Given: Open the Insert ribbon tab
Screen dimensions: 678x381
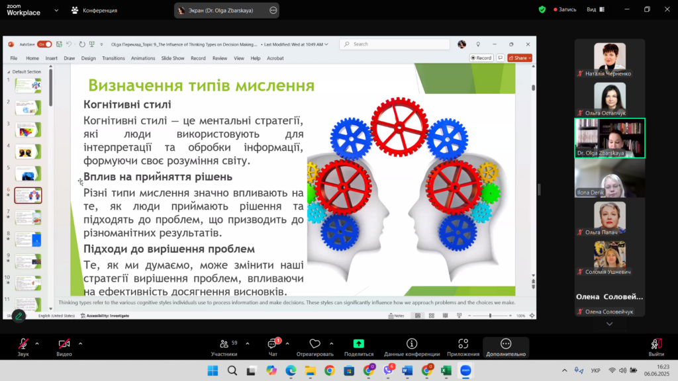Looking at the screenshot, I should pos(51,58).
